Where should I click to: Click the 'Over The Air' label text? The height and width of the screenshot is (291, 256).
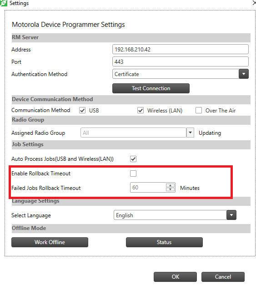point(221,110)
